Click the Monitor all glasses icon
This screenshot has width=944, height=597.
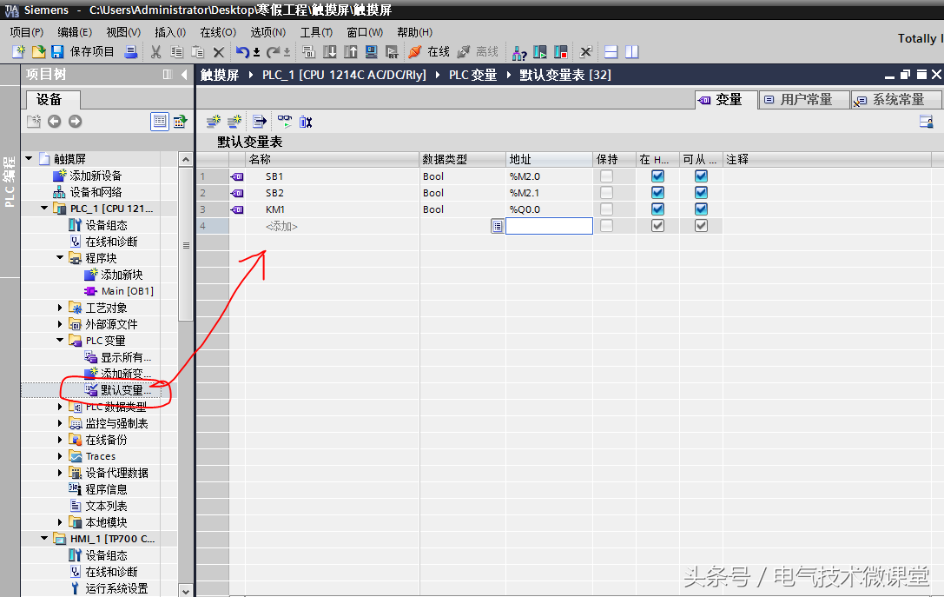(285, 122)
